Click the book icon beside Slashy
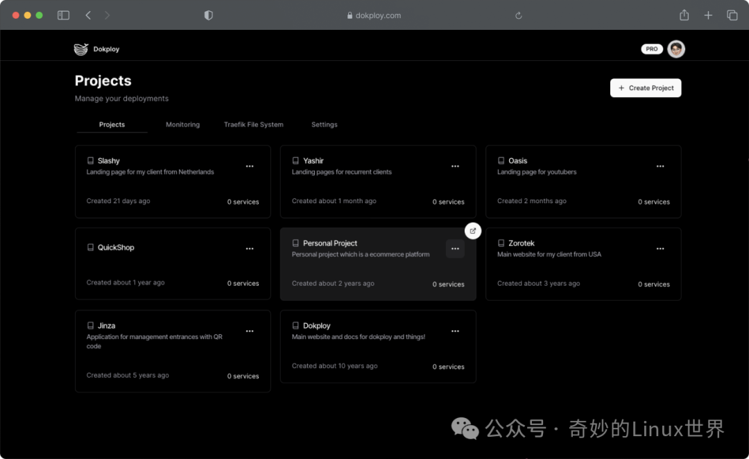The width and height of the screenshot is (749, 459). 90,160
